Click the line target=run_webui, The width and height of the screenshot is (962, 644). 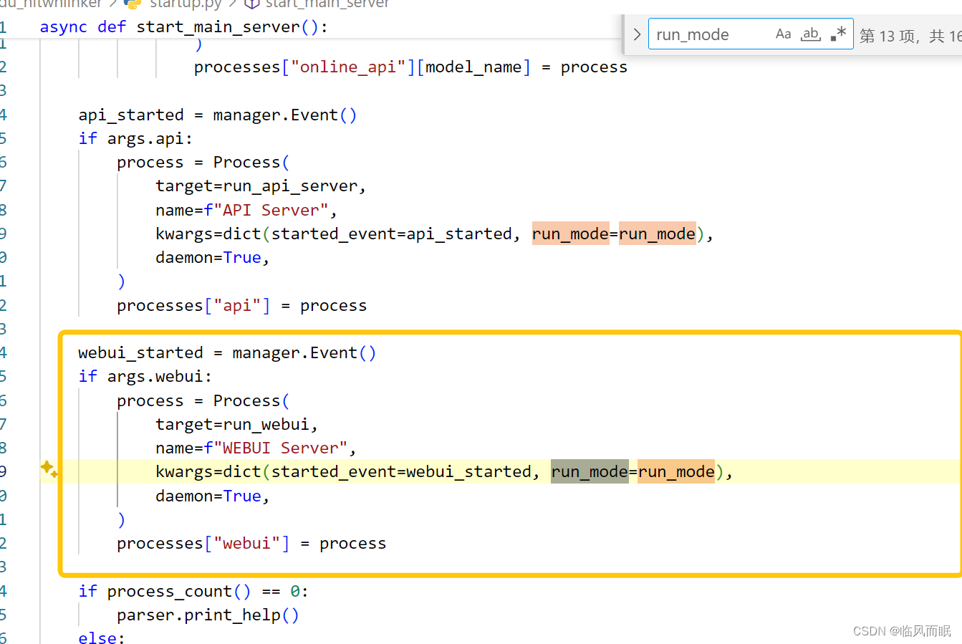[x=237, y=425]
